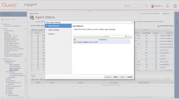
Task: Expand the Schedules tree node
Action: pos(6,88)
